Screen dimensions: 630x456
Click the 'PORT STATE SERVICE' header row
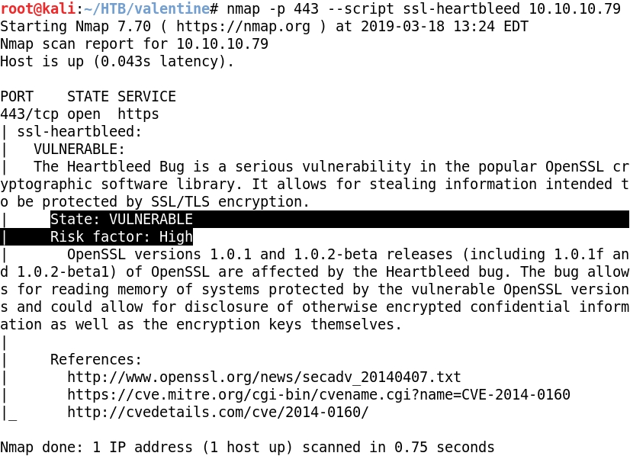point(88,97)
